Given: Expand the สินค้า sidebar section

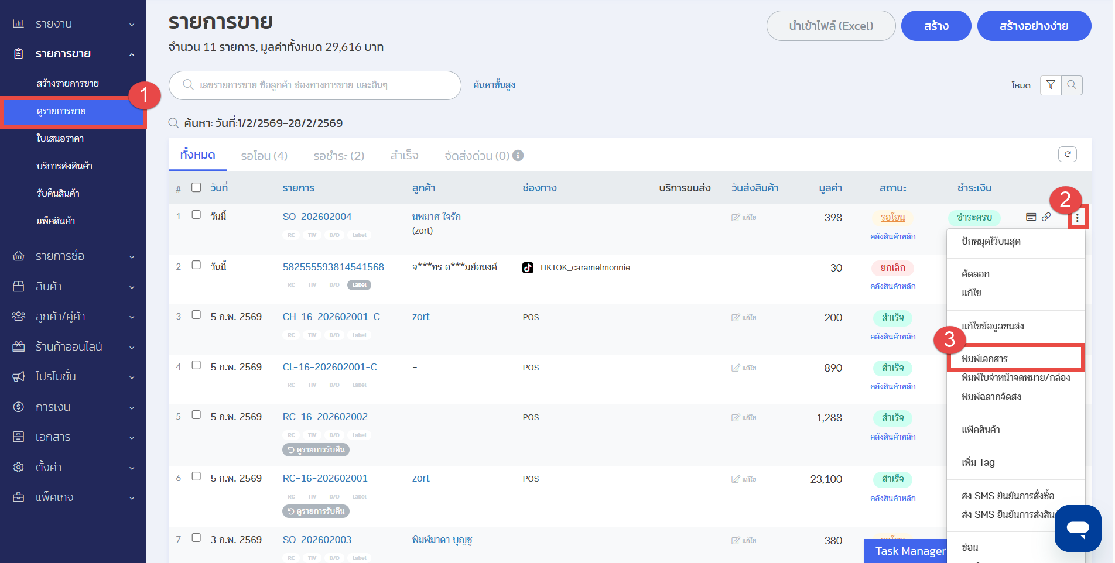Looking at the screenshot, I should point(73,286).
